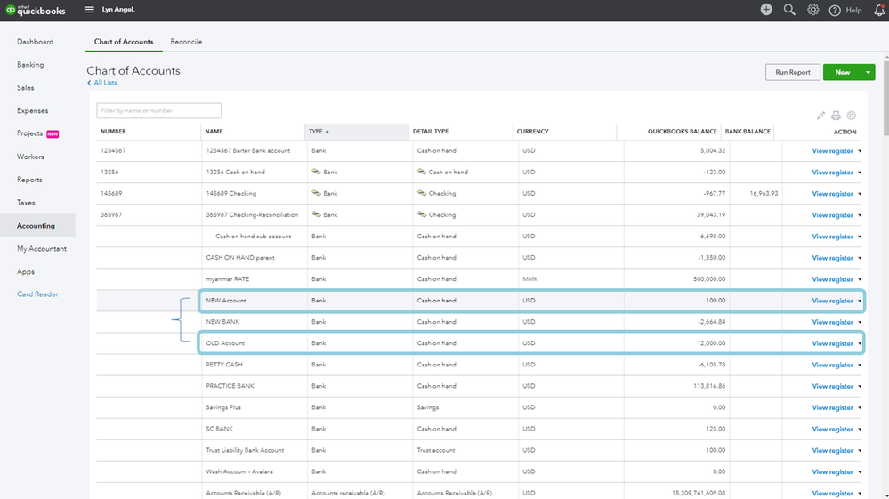Viewport: 889px width, 499px height.
Task: Toggle the hamburger navigation menu
Action: coord(89,10)
